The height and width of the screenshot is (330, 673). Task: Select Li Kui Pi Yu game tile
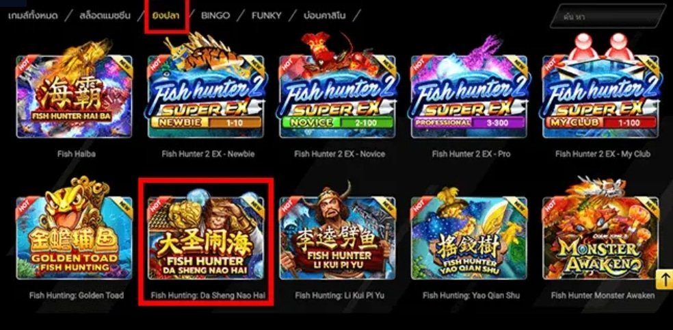pos(338,238)
